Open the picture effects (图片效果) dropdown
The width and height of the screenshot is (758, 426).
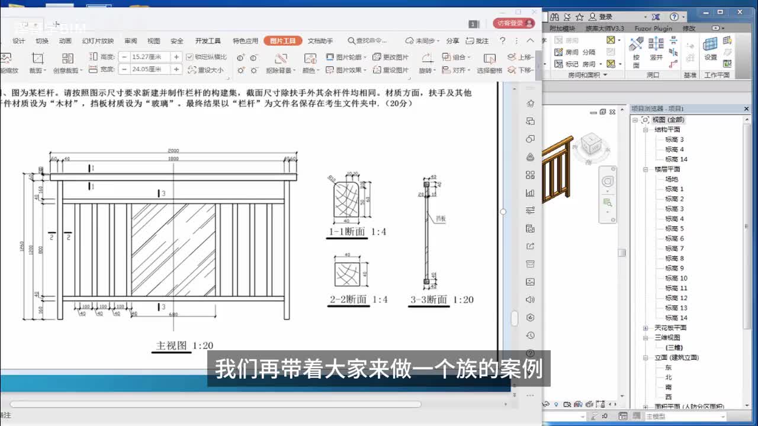click(346, 70)
